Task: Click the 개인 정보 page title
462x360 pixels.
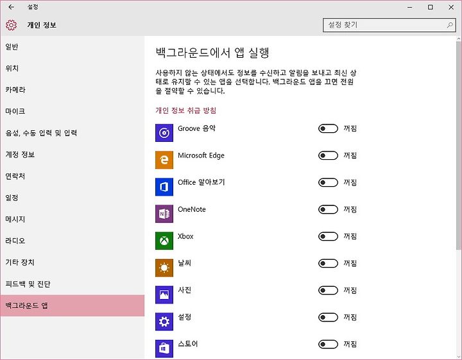Action: (42, 25)
